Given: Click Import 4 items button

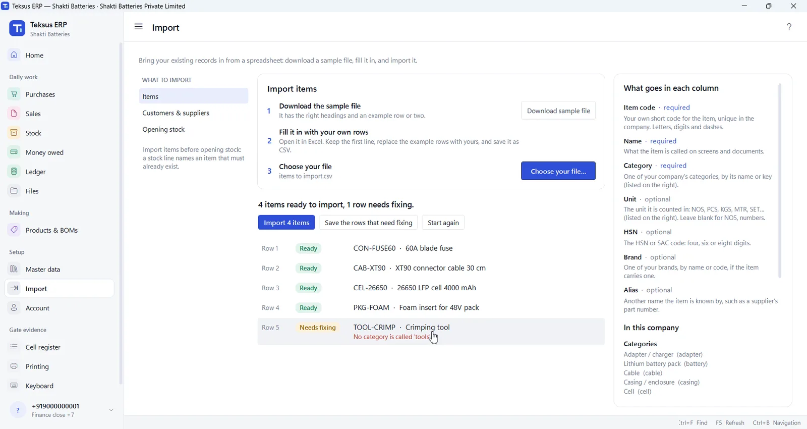Looking at the screenshot, I should 286,223.
